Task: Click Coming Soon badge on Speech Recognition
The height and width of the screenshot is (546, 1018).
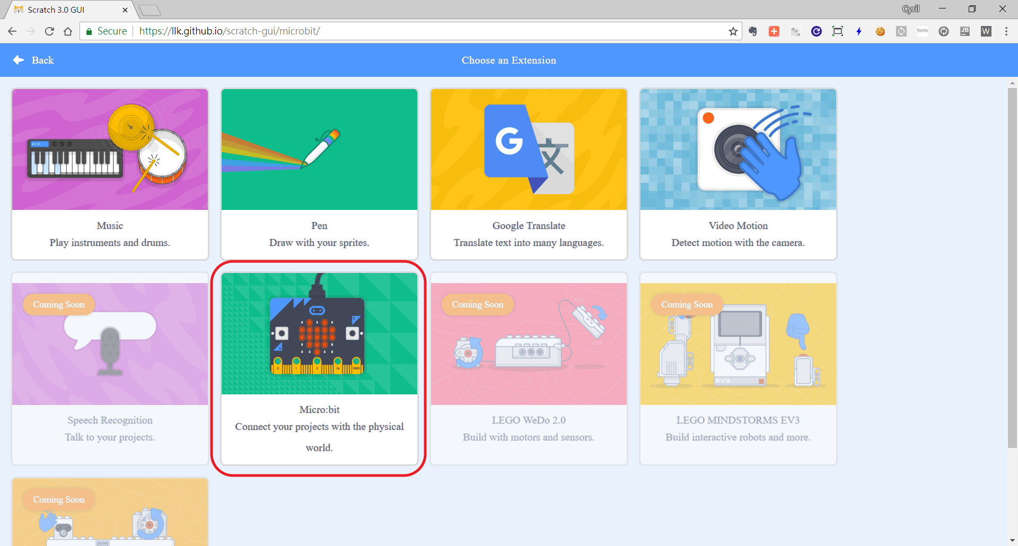Action: (x=59, y=304)
